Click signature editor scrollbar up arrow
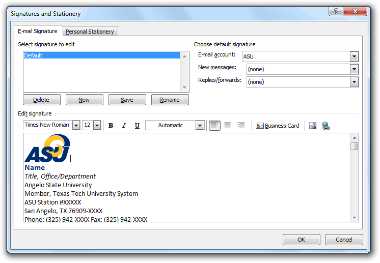The width and height of the screenshot is (380, 263). coord(355,138)
